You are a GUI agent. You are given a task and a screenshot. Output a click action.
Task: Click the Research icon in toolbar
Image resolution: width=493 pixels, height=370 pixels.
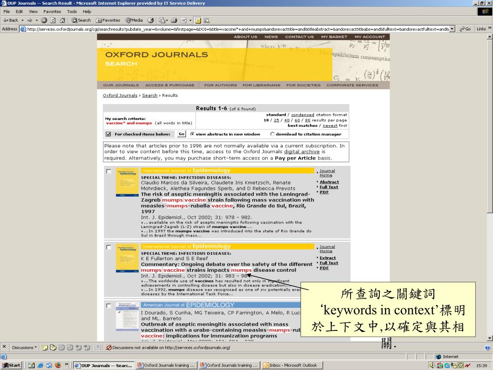click(207, 20)
